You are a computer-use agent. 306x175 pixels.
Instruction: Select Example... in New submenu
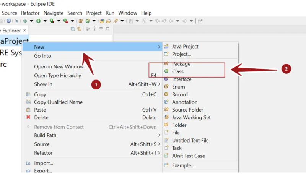(x=200, y=165)
